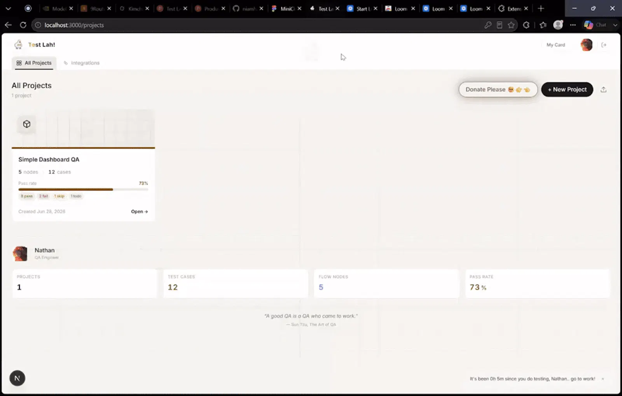The width and height of the screenshot is (622, 396).
Task: Click the Test Lah! logo icon
Action: (x=18, y=45)
